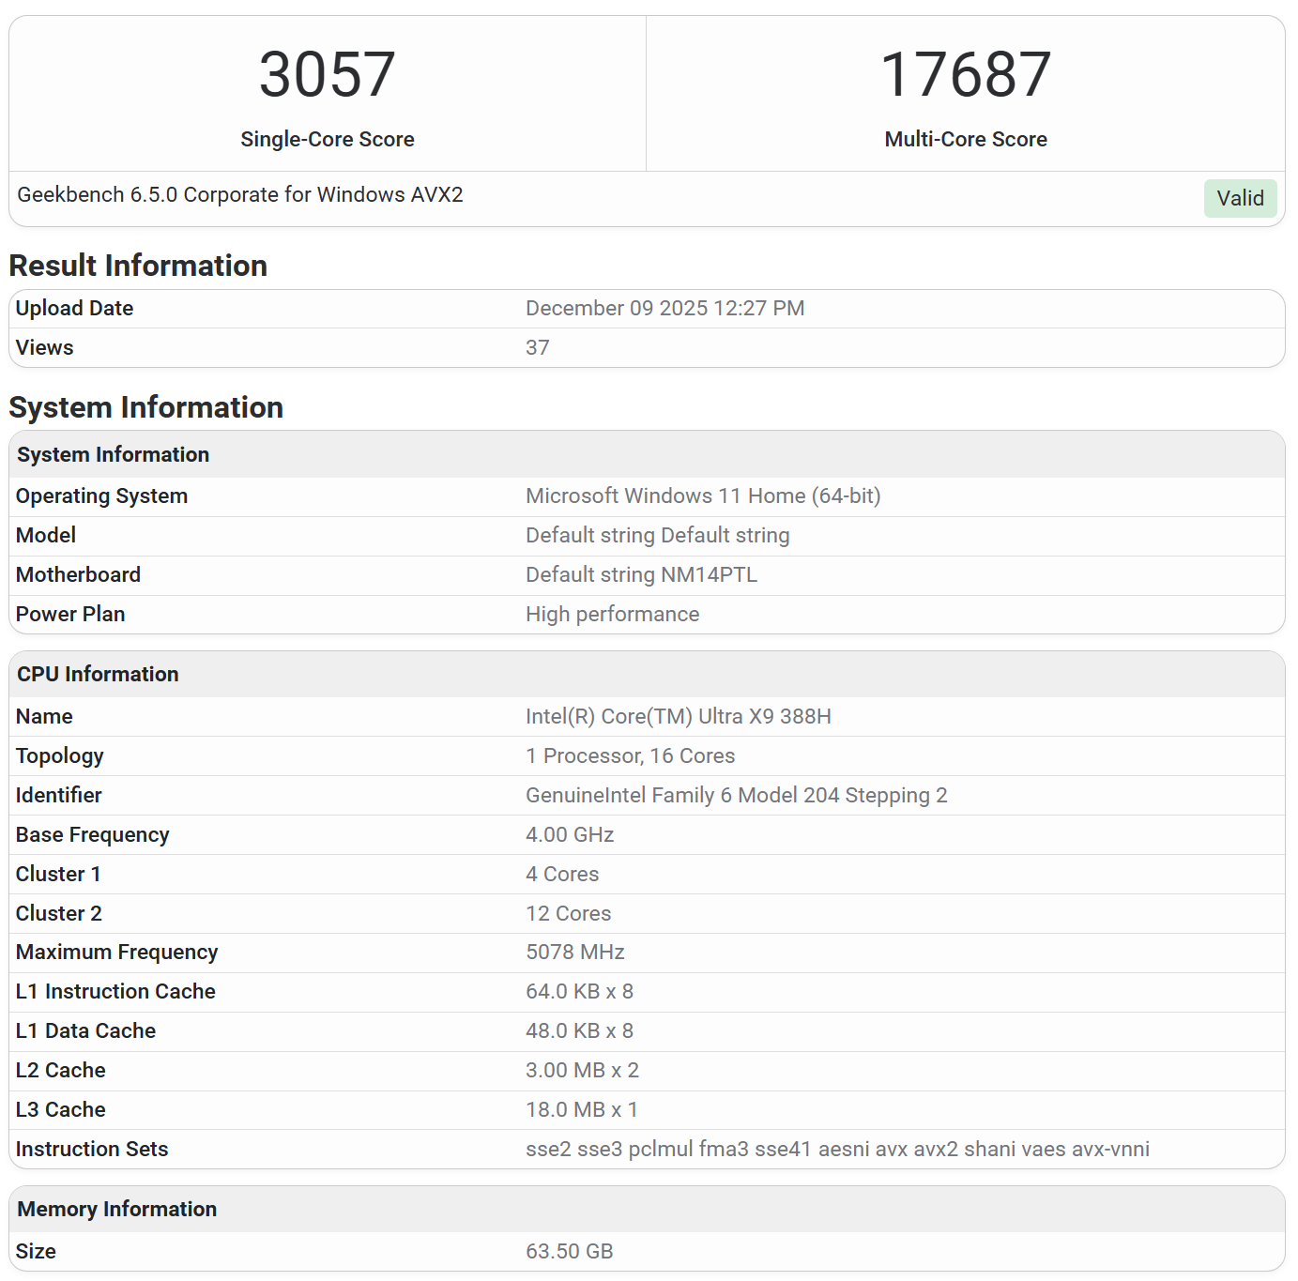Click the Maximum Frequency value 5078 MHz
This screenshot has height=1281, width=1298.
point(574,952)
